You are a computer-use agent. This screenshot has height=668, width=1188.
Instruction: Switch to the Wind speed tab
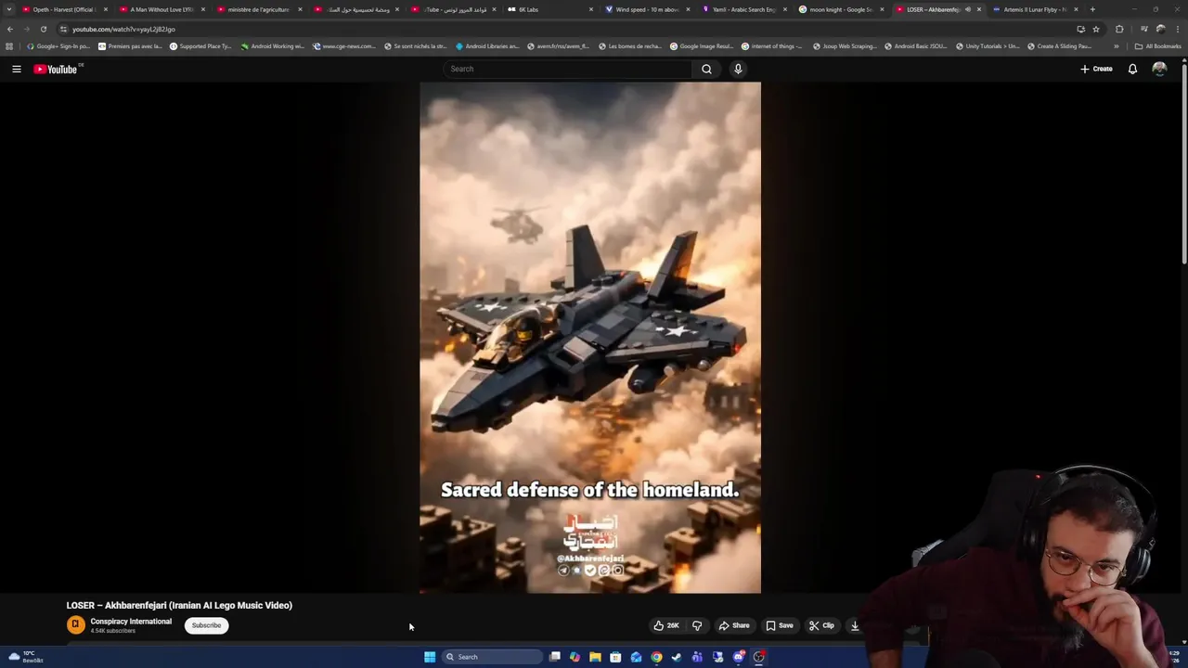tap(648, 9)
